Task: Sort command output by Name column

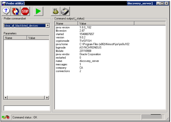Action: click(x=66, y=23)
